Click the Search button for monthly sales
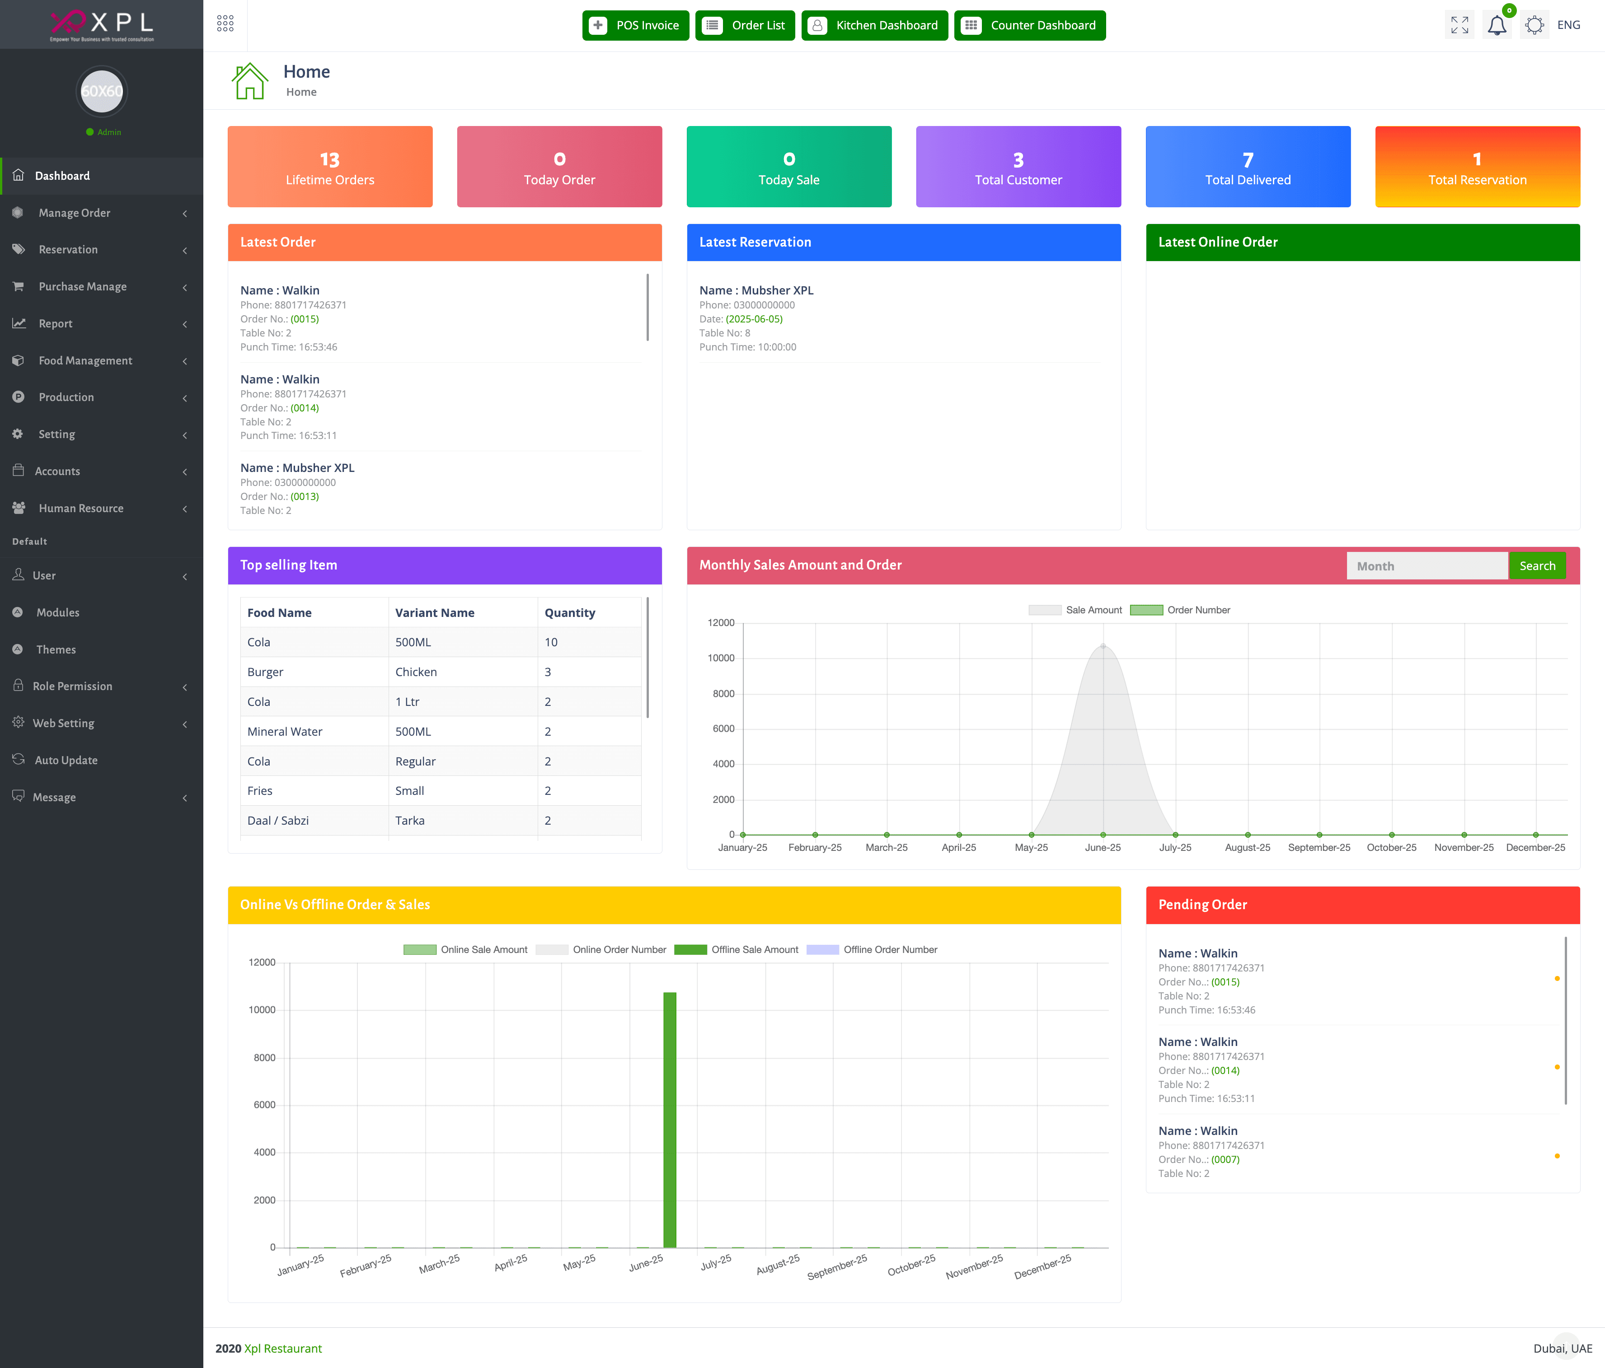The image size is (1605, 1368). tap(1537, 566)
